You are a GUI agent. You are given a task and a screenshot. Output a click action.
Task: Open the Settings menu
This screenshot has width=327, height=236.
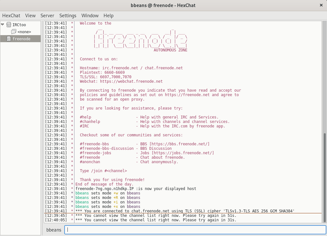(x=67, y=15)
